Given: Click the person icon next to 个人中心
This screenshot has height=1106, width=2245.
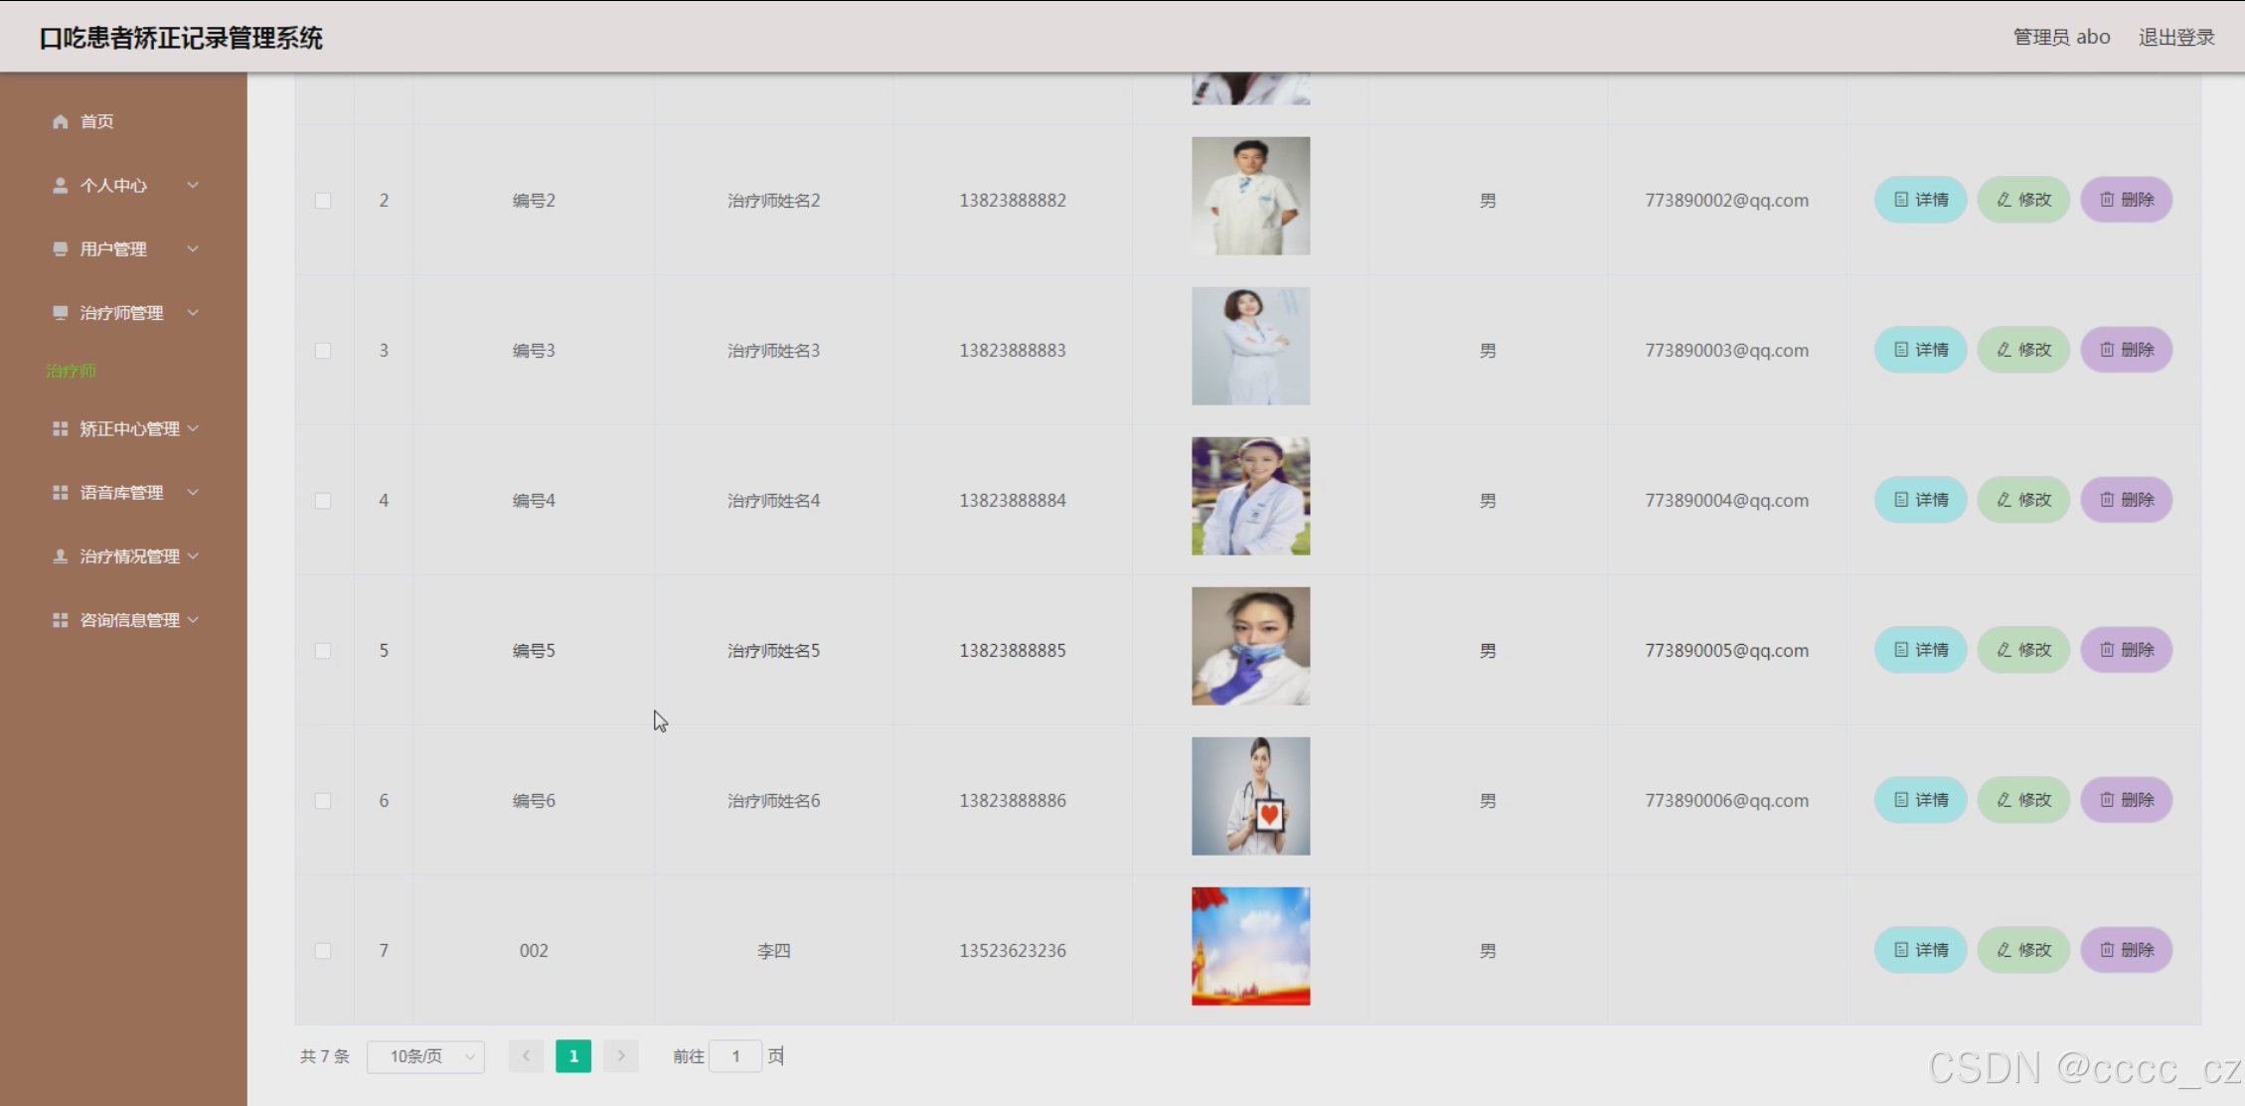Looking at the screenshot, I should [x=61, y=186].
